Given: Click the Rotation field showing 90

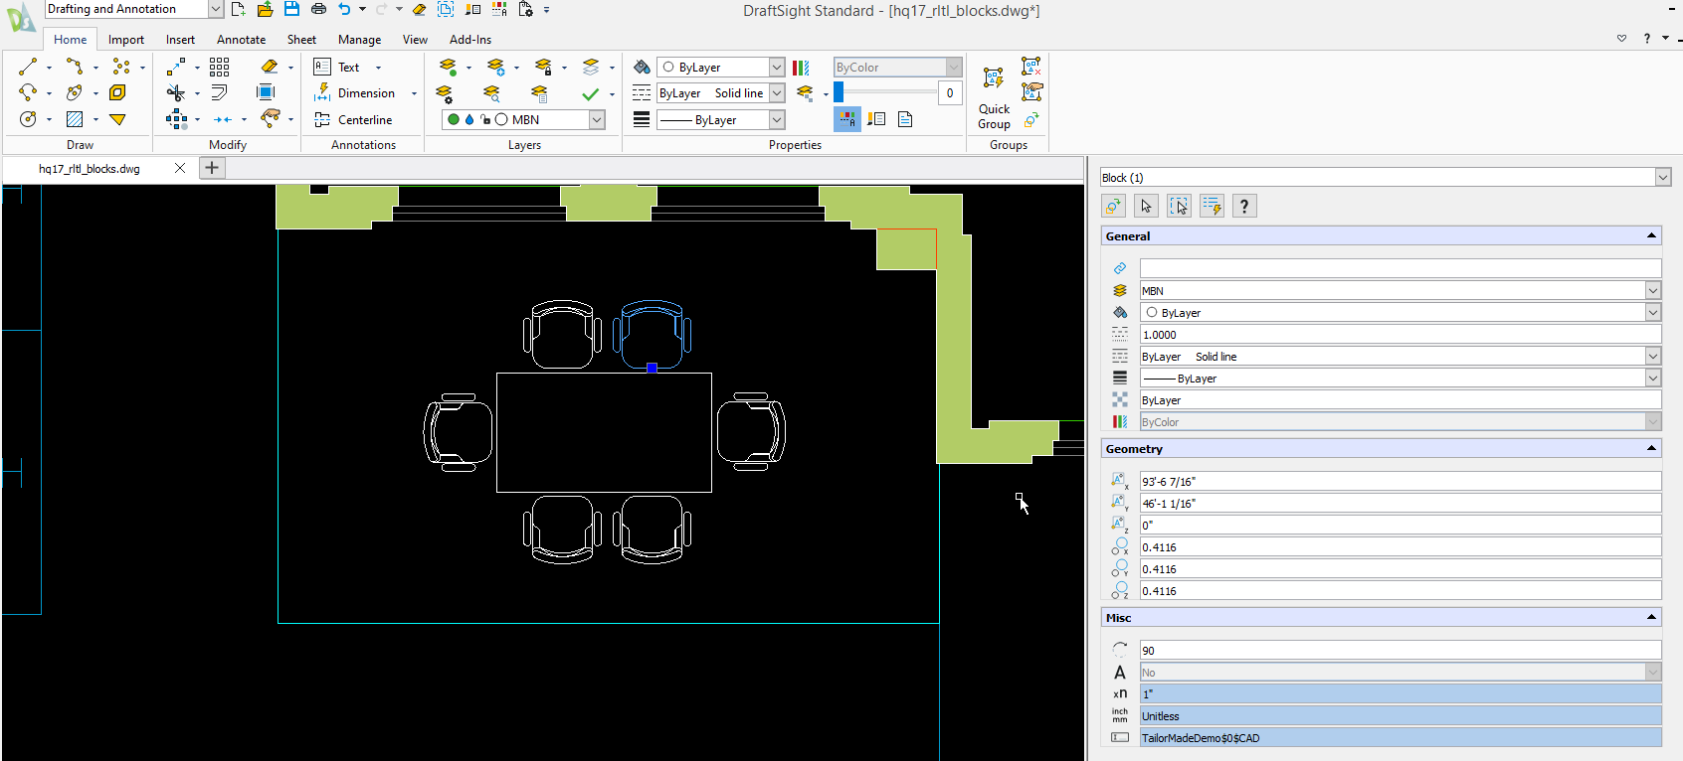Looking at the screenshot, I should coord(1400,650).
